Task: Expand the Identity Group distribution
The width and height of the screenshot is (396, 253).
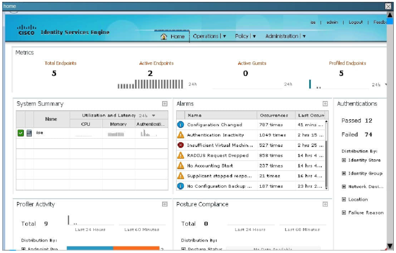Action: tap(344, 173)
